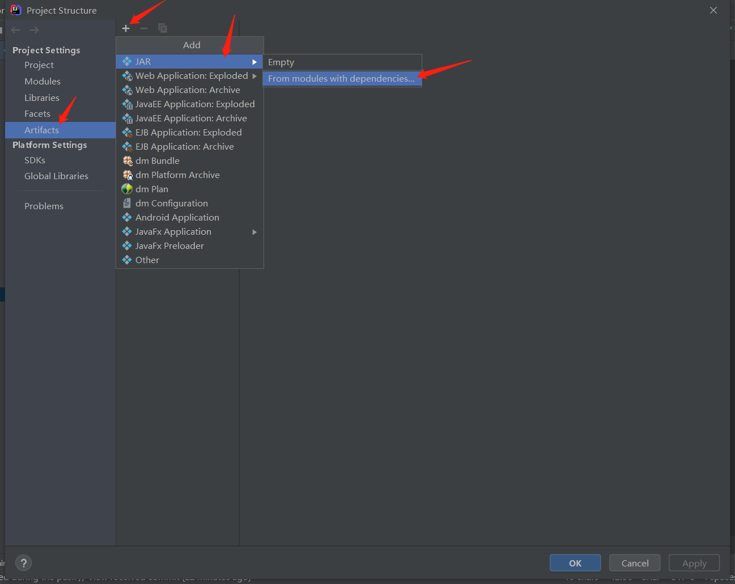Click the icon beside Other
This screenshot has width=735, height=584.
point(127,260)
